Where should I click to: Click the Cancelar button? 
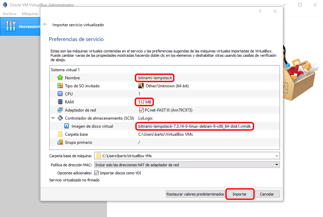tap(267, 194)
